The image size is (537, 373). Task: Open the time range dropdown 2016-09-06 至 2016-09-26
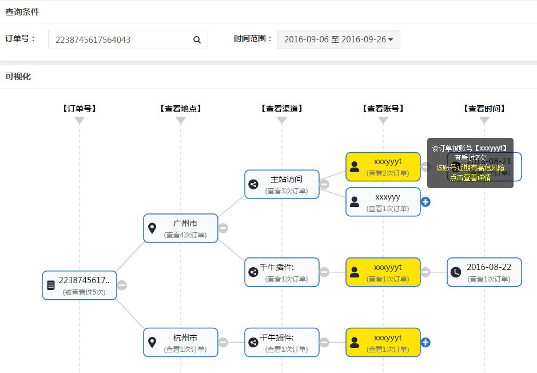339,39
